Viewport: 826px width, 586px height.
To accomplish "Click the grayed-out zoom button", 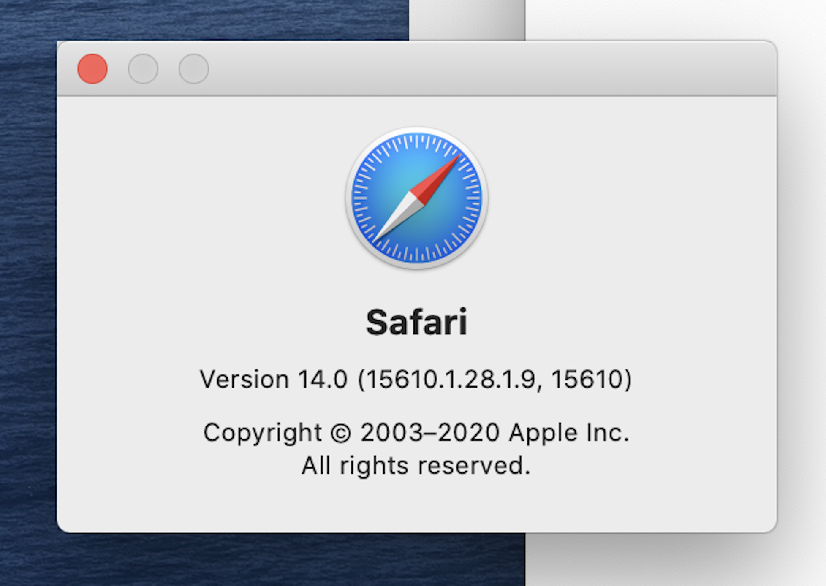I will [x=193, y=69].
